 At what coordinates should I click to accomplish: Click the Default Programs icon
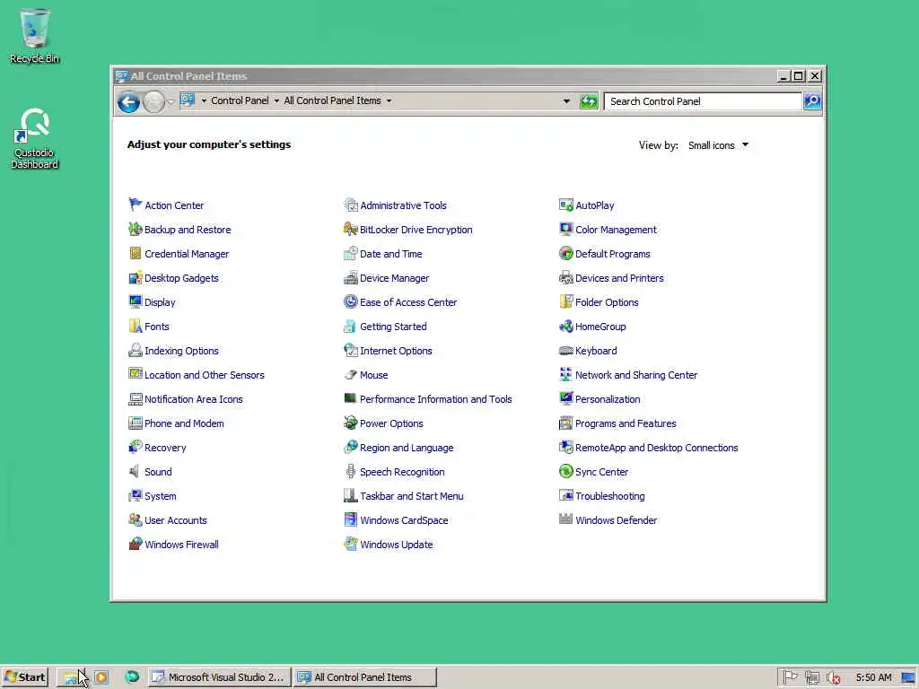click(565, 253)
